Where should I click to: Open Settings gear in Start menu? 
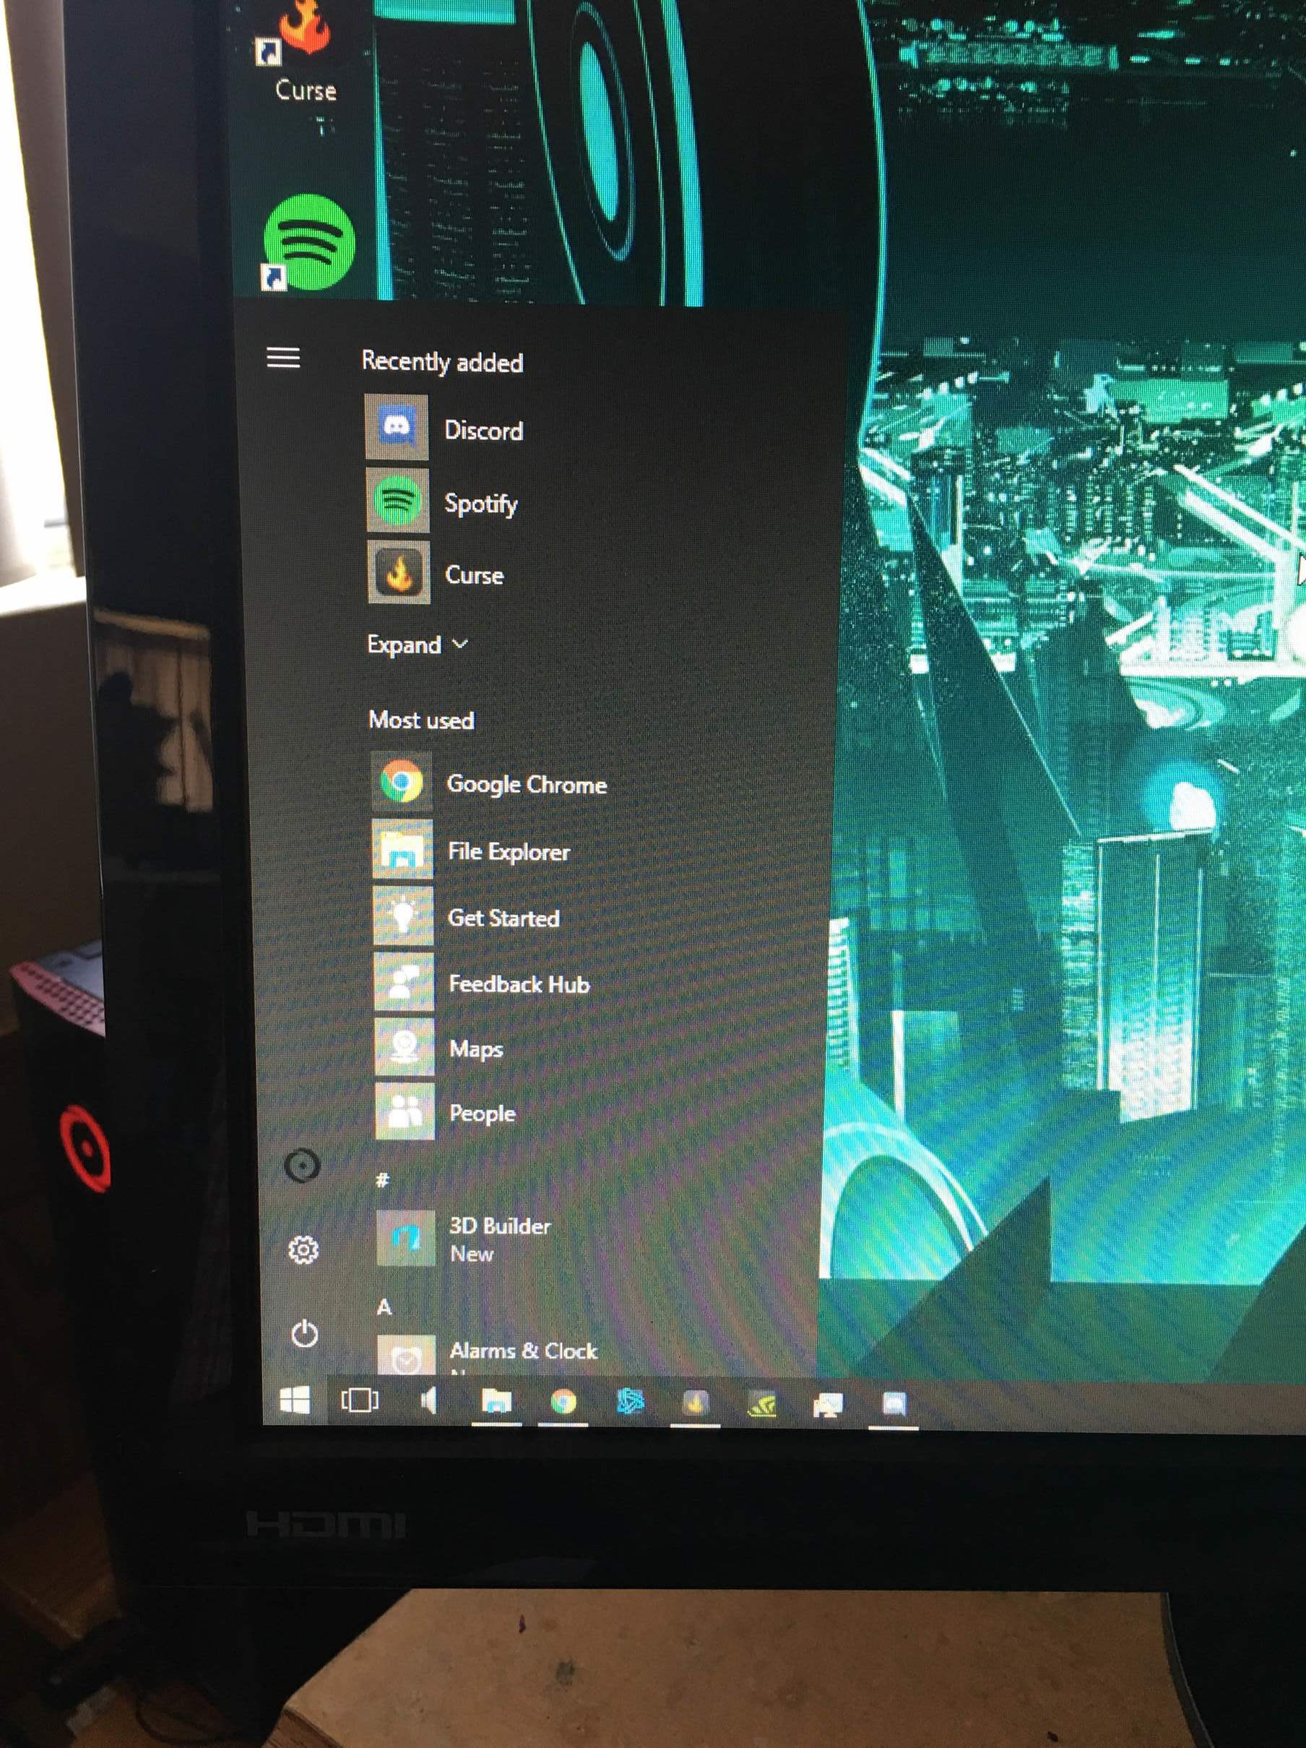click(303, 1249)
